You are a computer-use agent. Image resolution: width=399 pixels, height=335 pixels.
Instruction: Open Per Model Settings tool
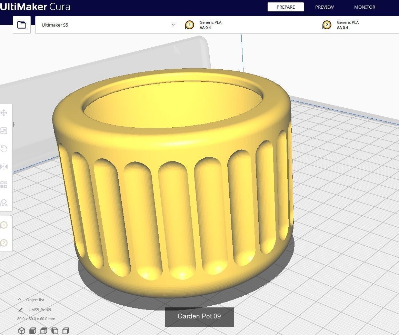(4, 185)
